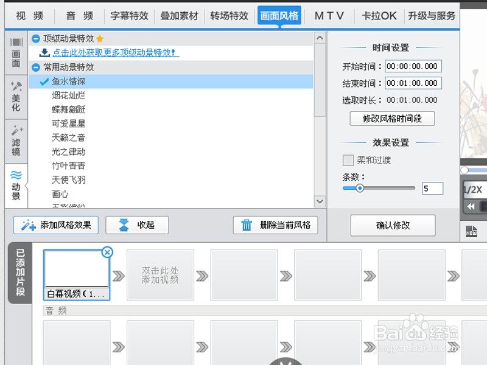The width and height of the screenshot is (487, 365).
Task: Click 修改风格时间段 button
Action: click(392, 119)
